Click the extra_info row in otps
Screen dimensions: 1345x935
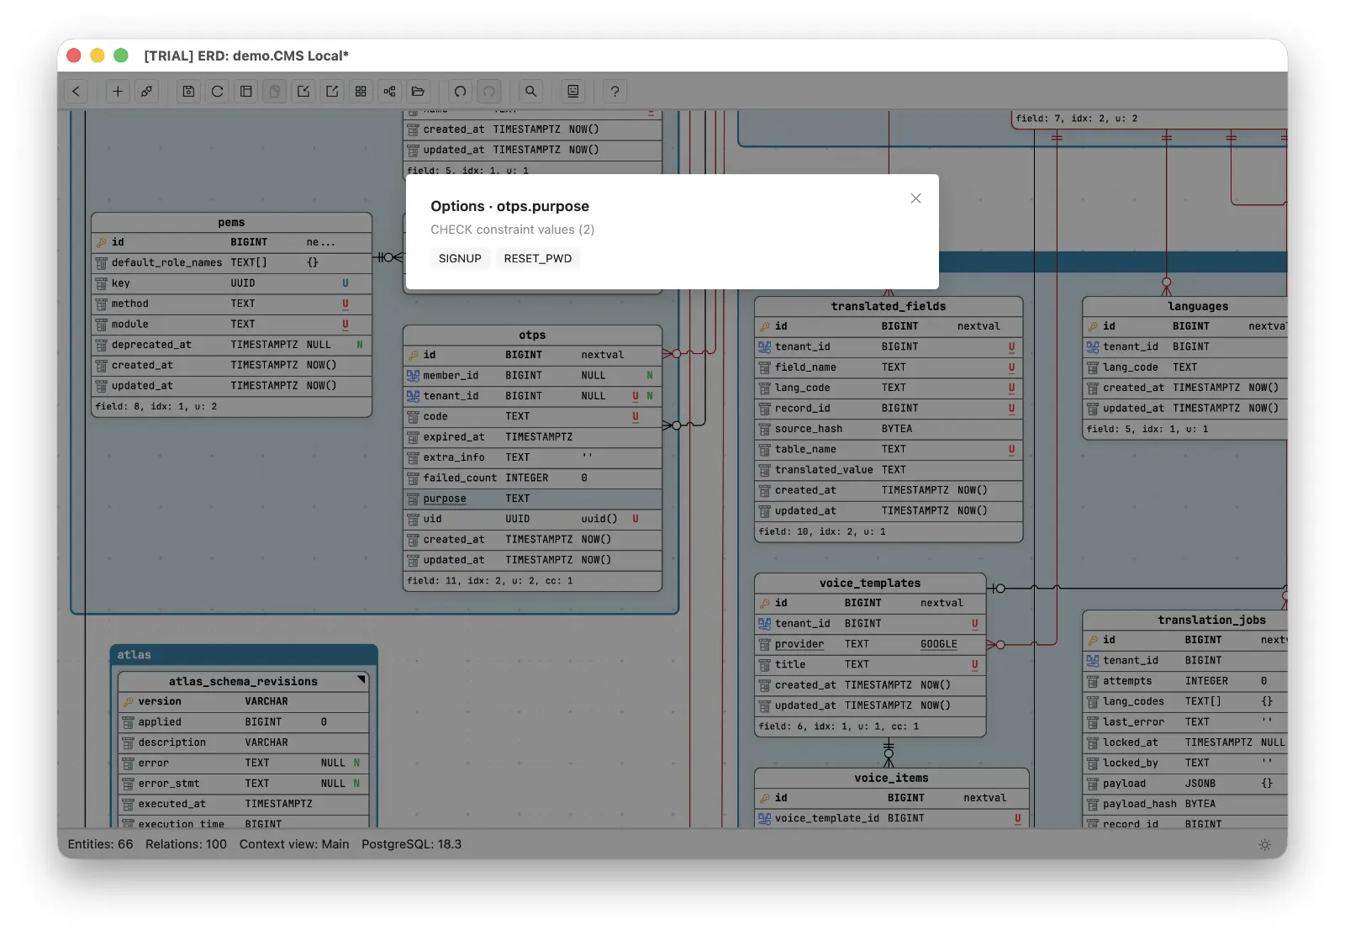[532, 457]
